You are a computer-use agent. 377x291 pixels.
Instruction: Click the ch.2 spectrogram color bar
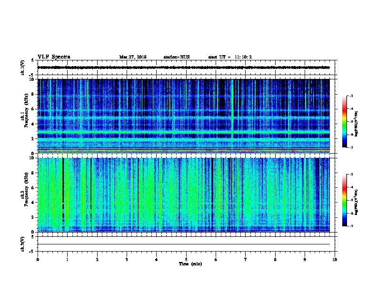tap(345, 200)
